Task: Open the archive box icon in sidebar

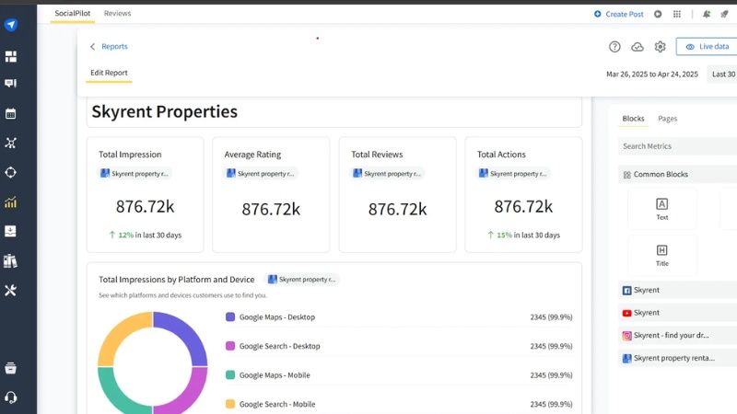Action: point(10,368)
